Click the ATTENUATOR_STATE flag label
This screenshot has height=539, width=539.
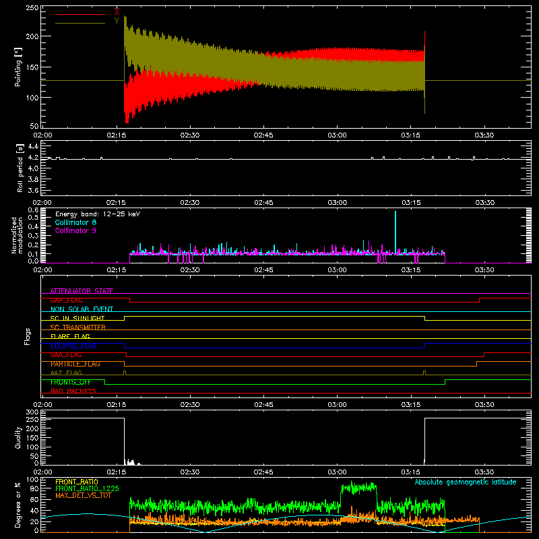(x=82, y=291)
